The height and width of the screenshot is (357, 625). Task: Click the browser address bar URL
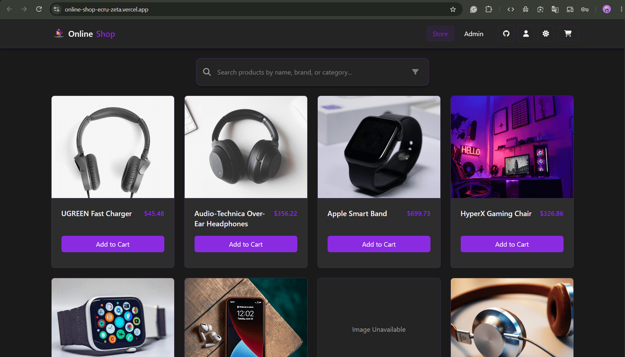[x=106, y=10]
